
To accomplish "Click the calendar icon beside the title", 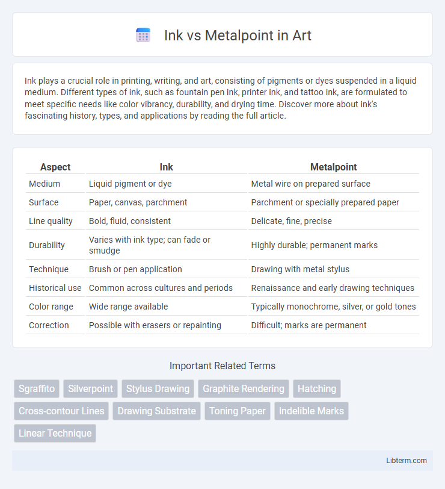I will pos(143,36).
